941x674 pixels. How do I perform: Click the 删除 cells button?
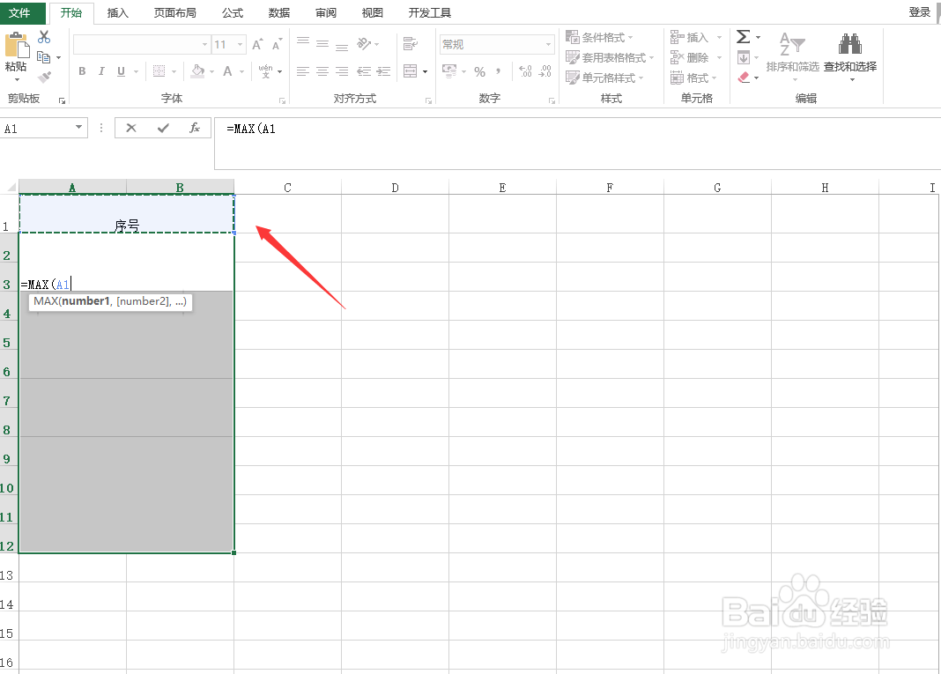click(x=695, y=57)
